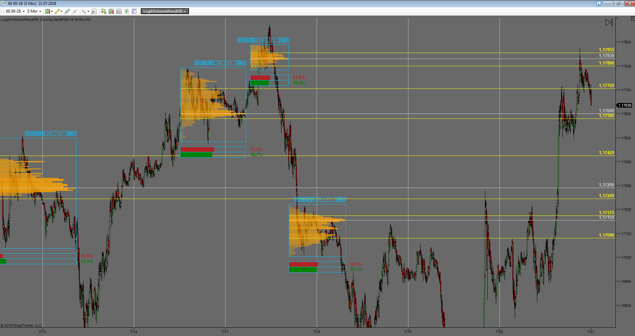Click the link window L icon

click(x=599, y=3)
